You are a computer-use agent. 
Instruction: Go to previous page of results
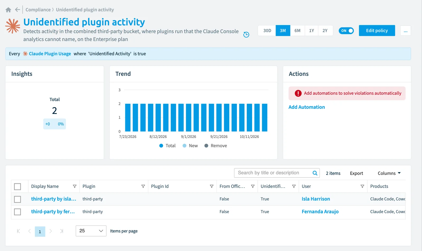30,231
